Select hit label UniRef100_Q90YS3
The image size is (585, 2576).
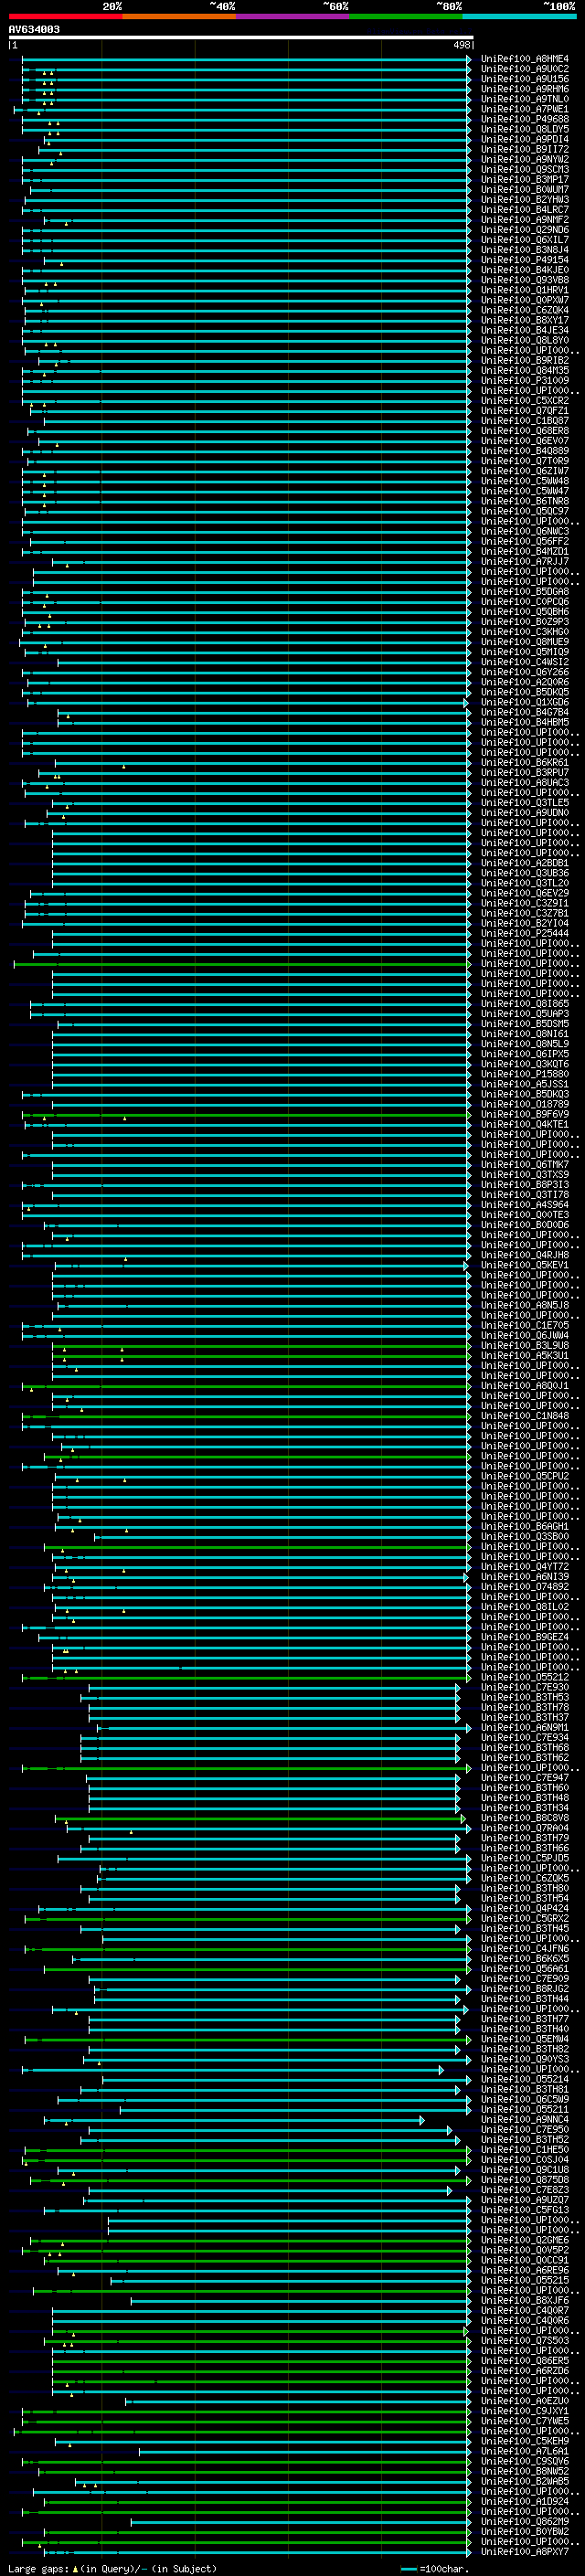click(525, 2059)
